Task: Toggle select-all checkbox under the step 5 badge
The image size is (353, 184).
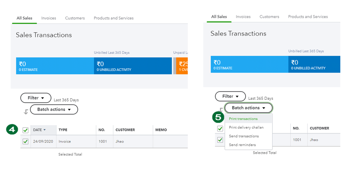Action: [220, 129]
